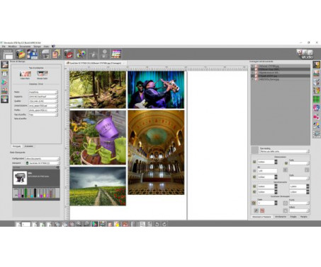Toggle the checkbox of the first listed image
Screen dimensions: 321x267
[252, 66]
